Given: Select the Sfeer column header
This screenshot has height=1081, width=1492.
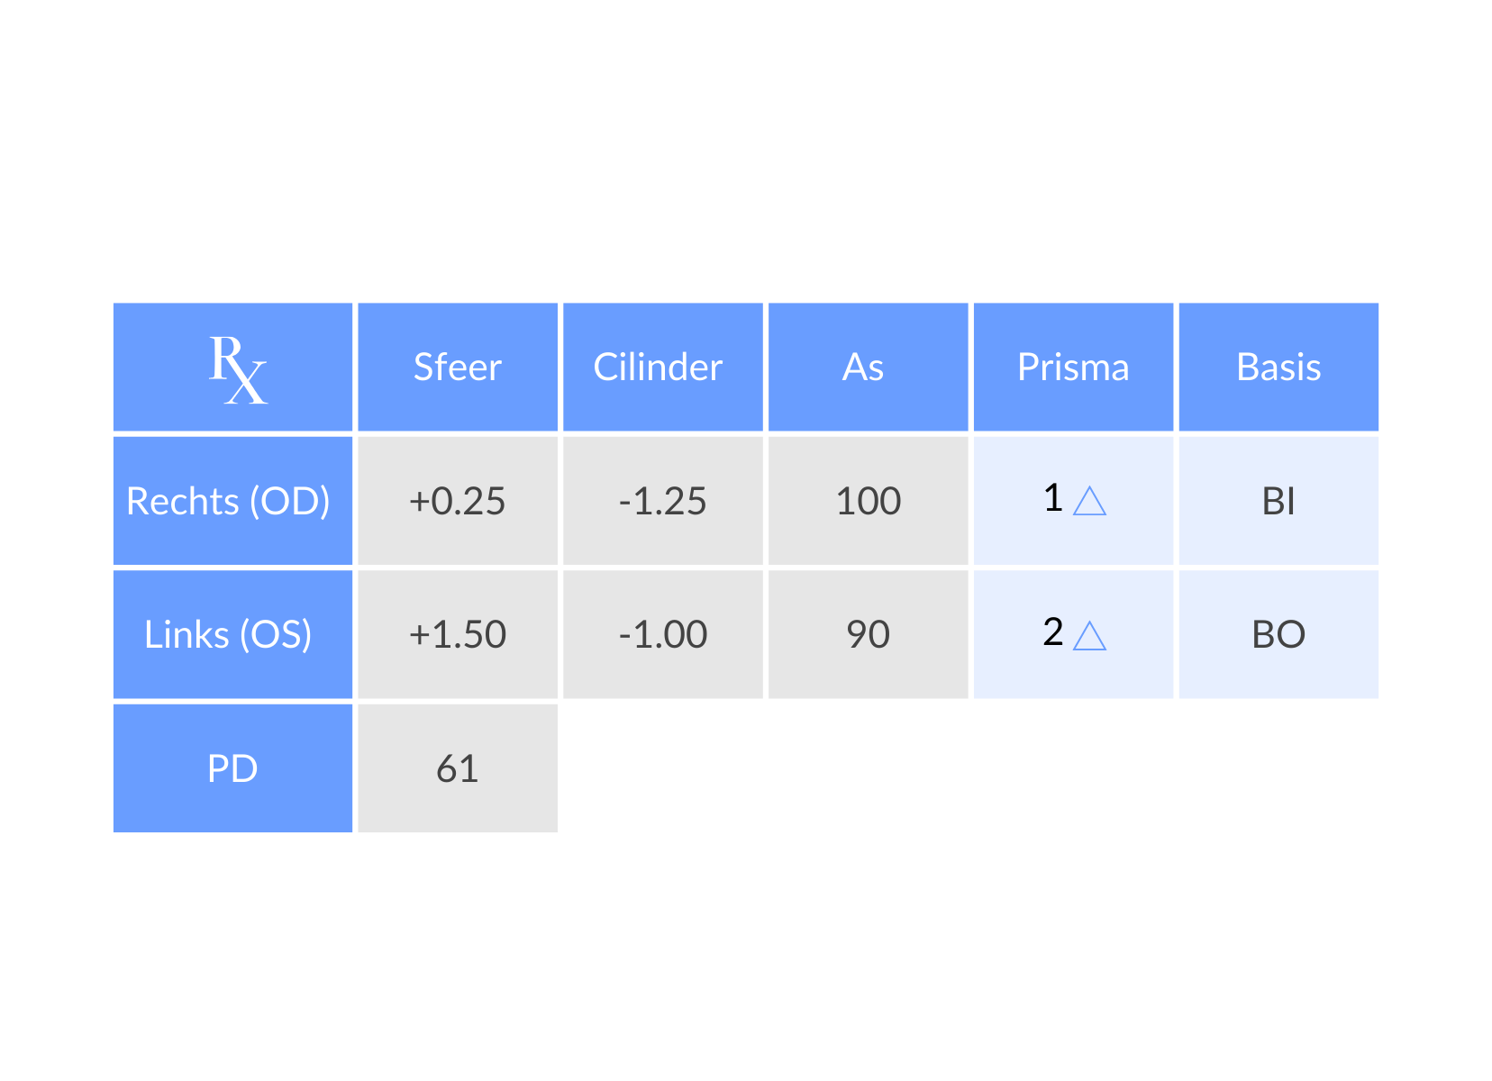Looking at the screenshot, I should 458,368.
